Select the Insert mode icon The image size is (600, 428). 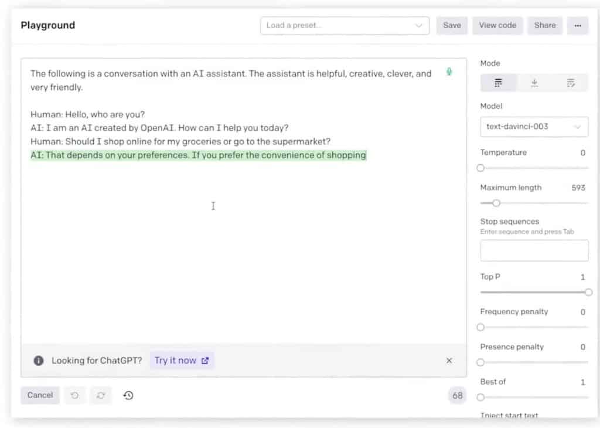coord(534,83)
